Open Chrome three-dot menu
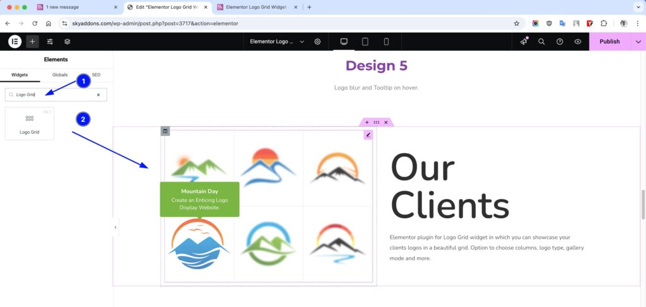Image resolution: width=646 pixels, height=307 pixels. pos(637,23)
